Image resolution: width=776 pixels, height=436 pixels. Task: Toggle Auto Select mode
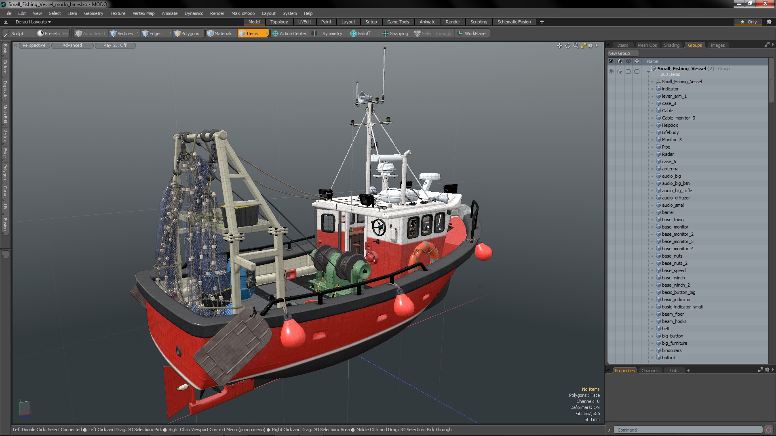[91, 34]
